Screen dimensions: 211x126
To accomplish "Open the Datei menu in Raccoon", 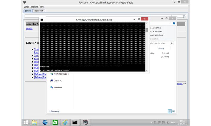I will coord(26,7).
